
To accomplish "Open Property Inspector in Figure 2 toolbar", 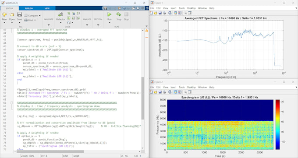I will pos(190,92).
